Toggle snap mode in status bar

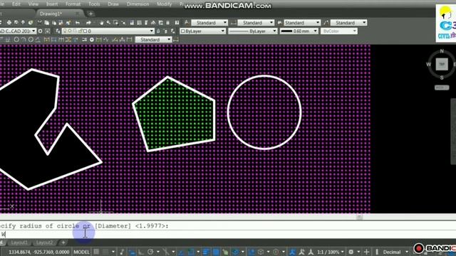[106, 252]
